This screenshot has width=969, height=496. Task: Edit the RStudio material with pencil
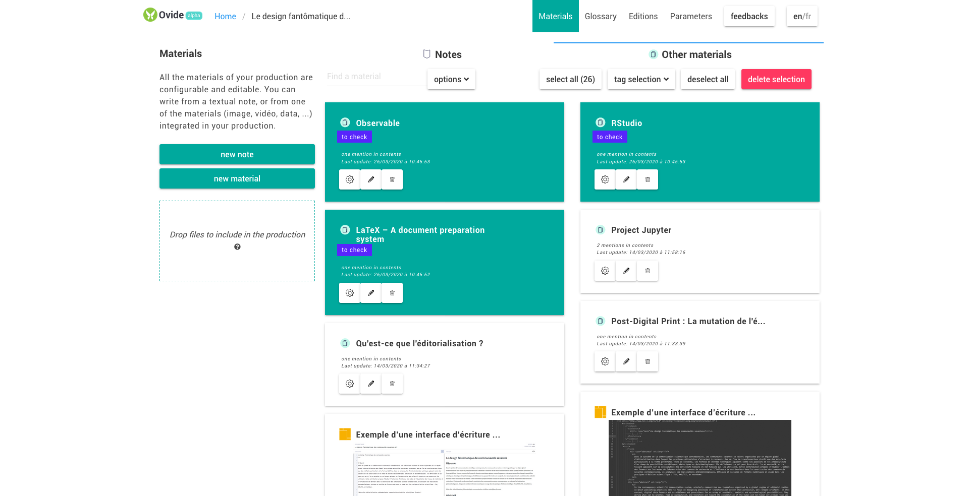626,179
